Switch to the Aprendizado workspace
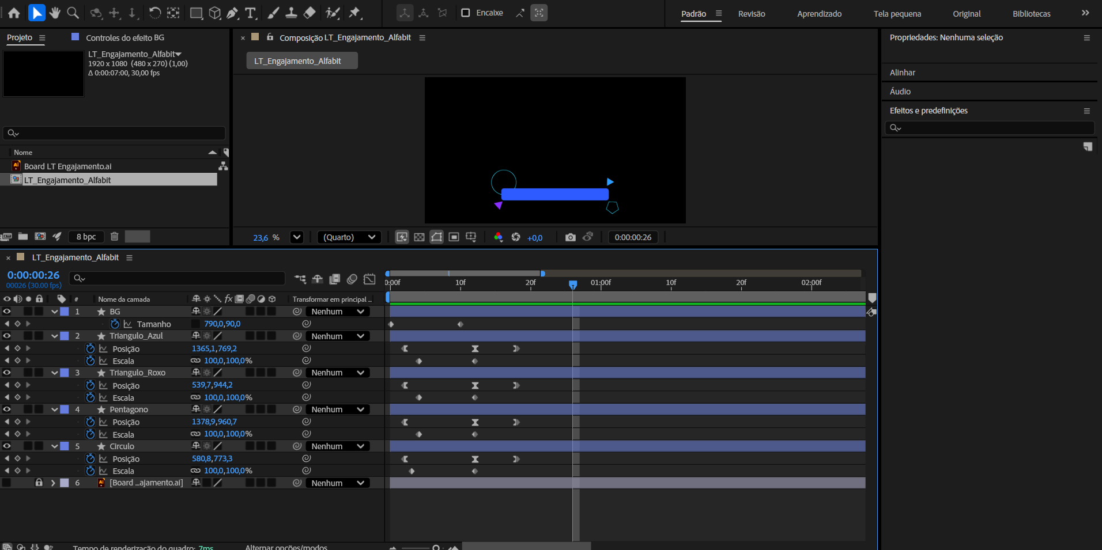The height and width of the screenshot is (550, 1102). coord(819,14)
